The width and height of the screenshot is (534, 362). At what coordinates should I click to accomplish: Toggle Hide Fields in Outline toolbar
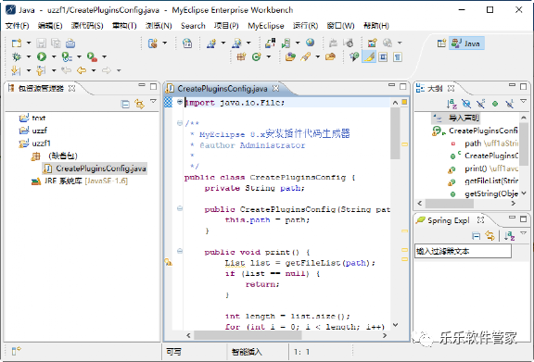(x=466, y=104)
